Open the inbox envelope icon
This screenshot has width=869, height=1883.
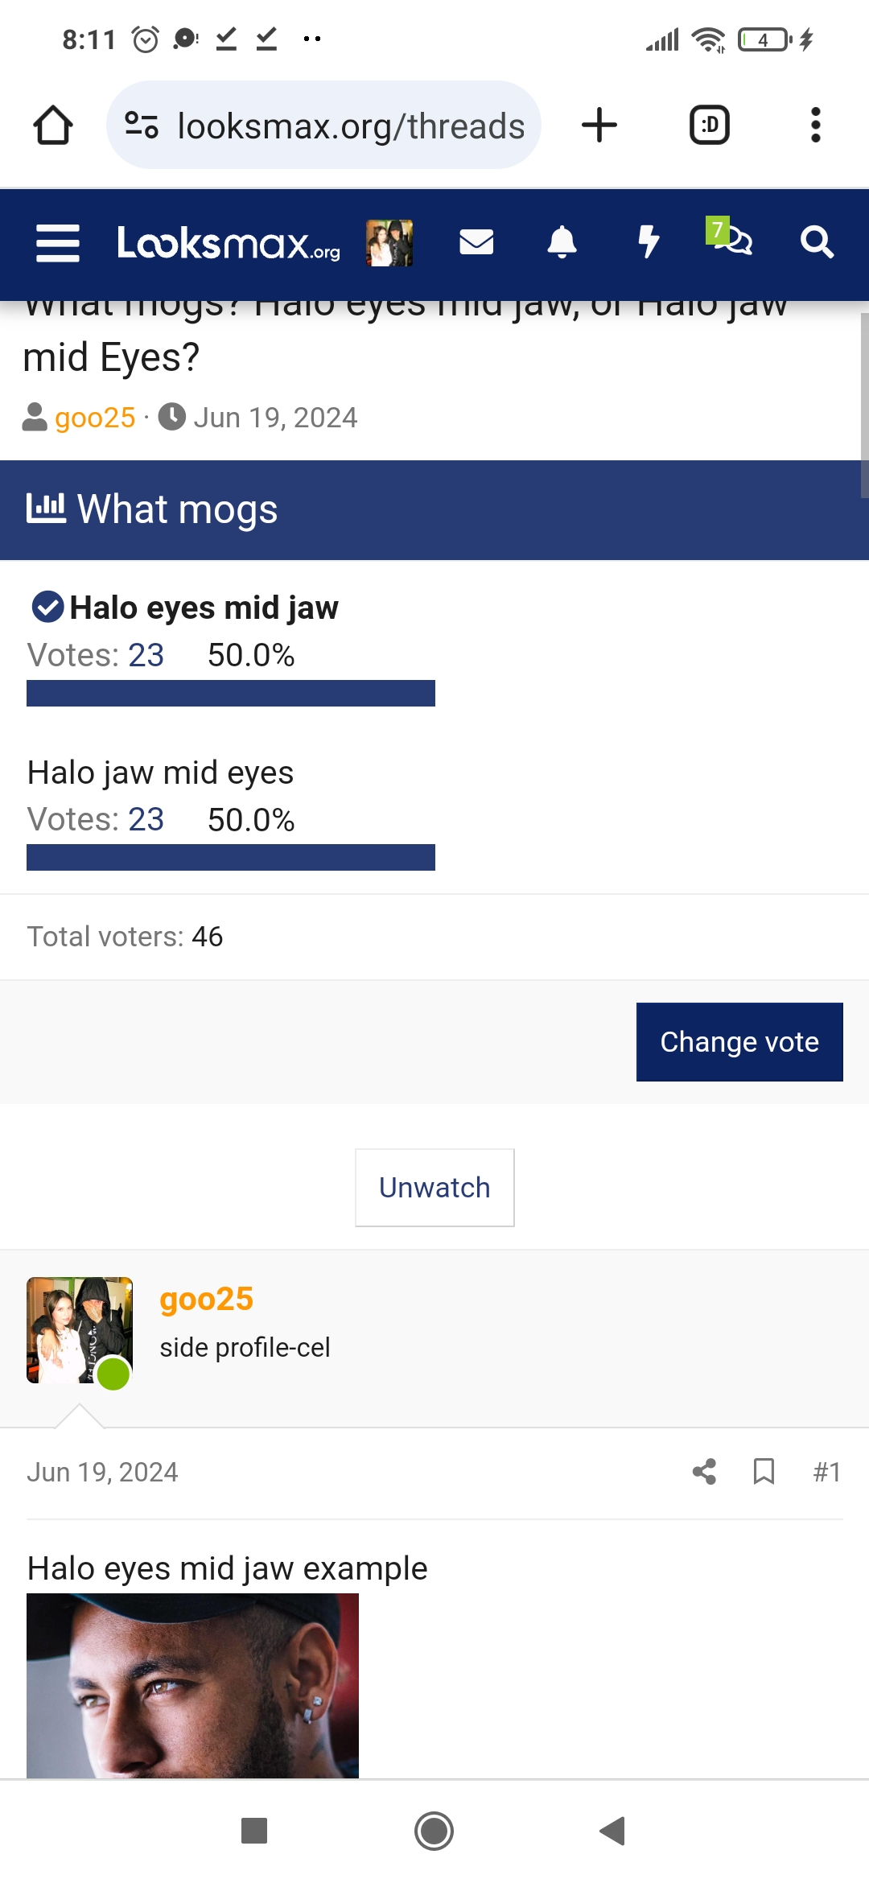476,241
